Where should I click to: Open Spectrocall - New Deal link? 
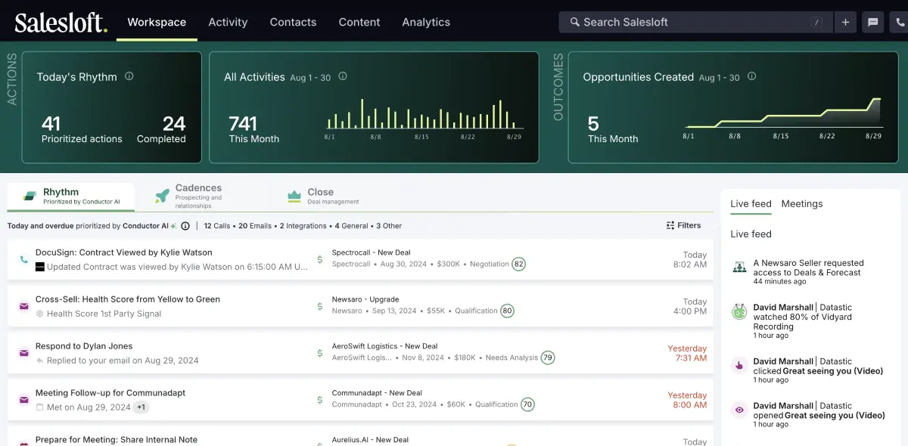click(x=371, y=252)
